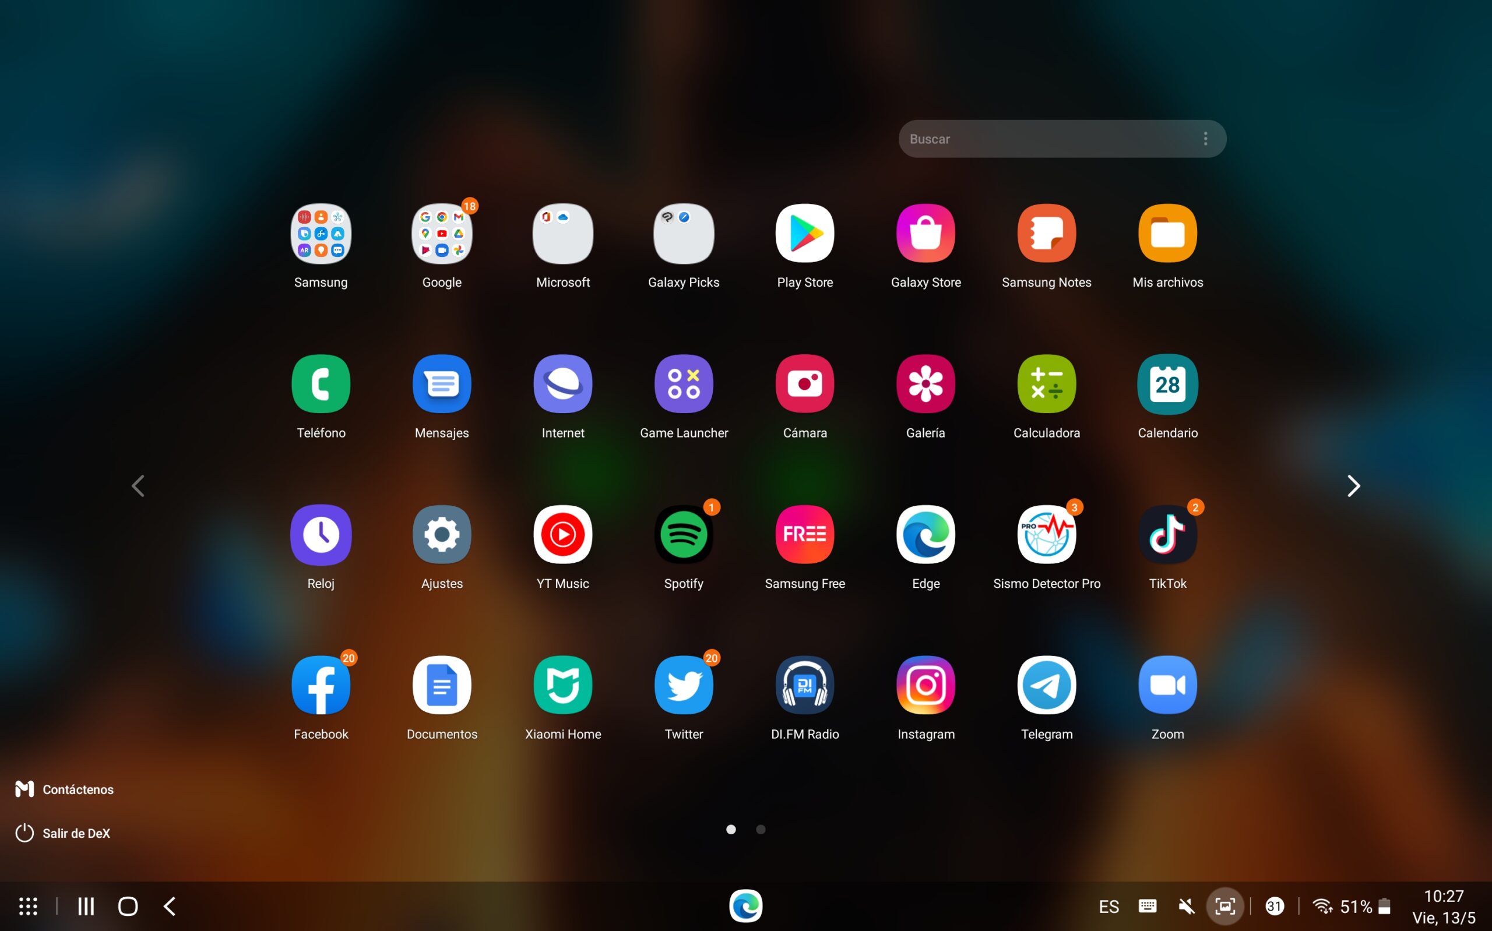1492x931 pixels.
Task: Toggle the on-screen keyboard icon
Action: tap(1147, 906)
